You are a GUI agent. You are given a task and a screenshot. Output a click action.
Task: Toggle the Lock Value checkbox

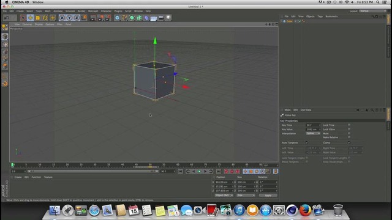coord(349,129)
